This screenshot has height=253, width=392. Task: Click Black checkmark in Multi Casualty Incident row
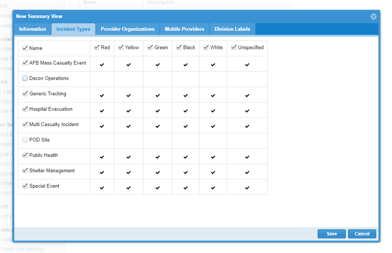185,126
